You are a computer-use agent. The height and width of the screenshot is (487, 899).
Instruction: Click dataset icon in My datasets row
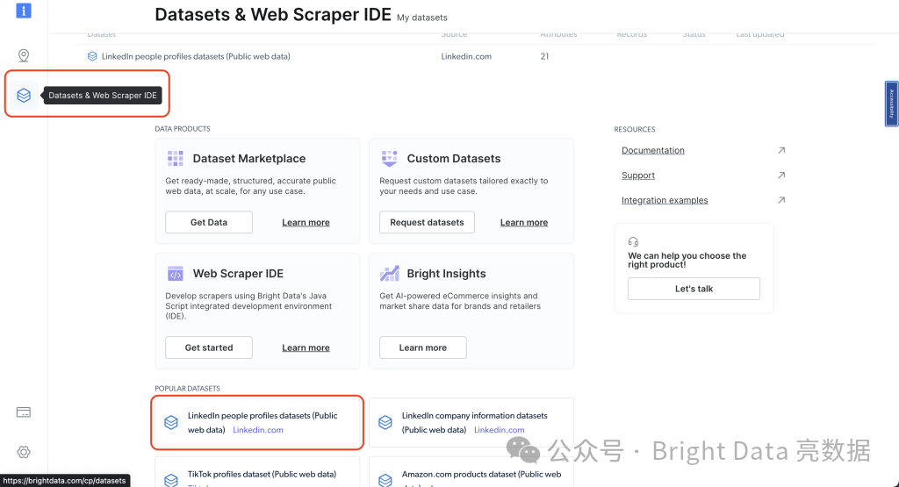pos(92,56)
